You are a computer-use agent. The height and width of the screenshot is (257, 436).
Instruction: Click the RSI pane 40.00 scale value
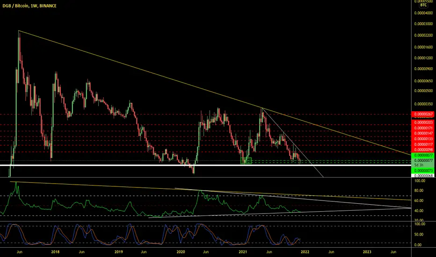click(419, 211)
